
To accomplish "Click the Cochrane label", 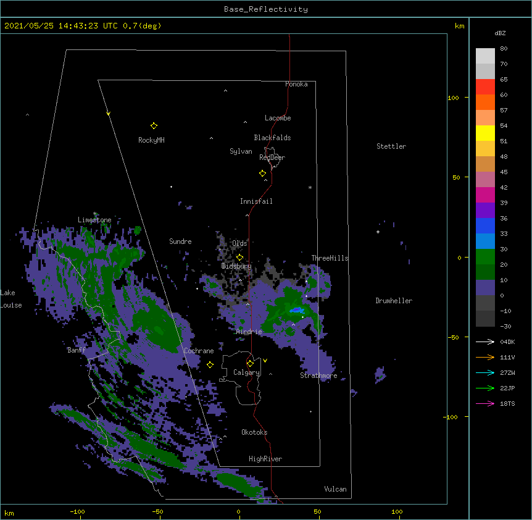I will pos(199,351).
